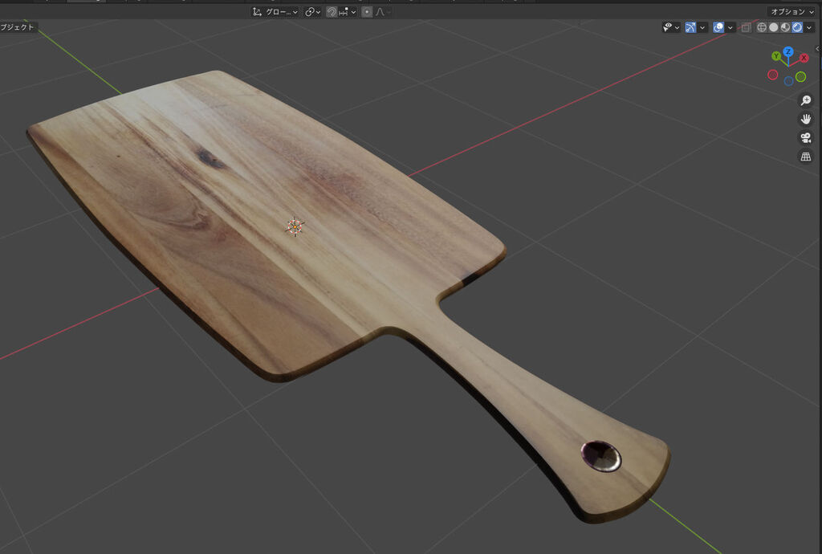Click the negative Y green circle gizmo
This screenshot has width=822, height=554.
point(801,77)
